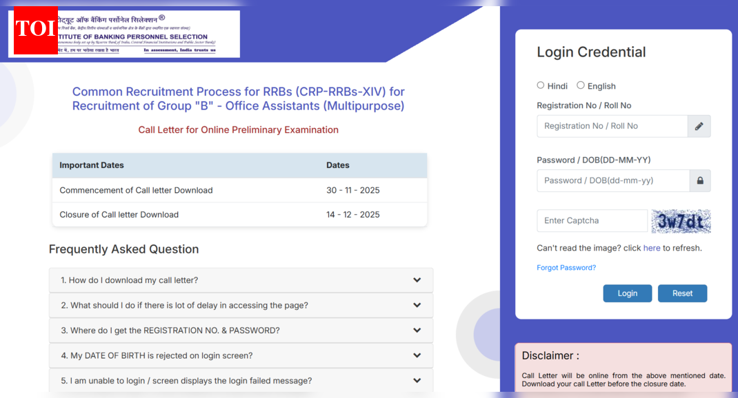Click the Disclaimer notice panel
Image resolution: width=738 pixels, height=398 pixels.
(623, 368)
